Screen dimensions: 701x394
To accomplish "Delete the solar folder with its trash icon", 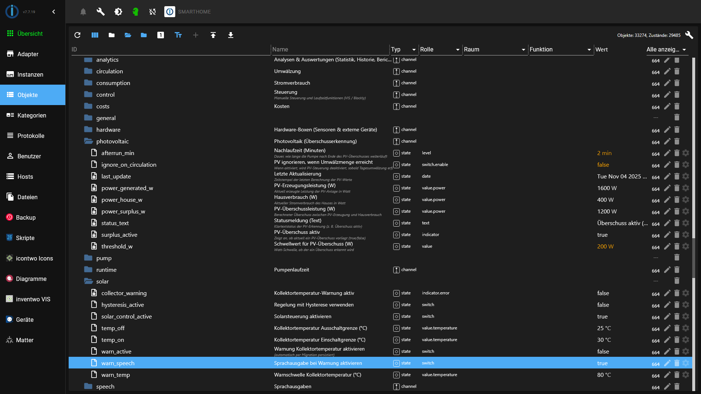I will coord(677,281).
